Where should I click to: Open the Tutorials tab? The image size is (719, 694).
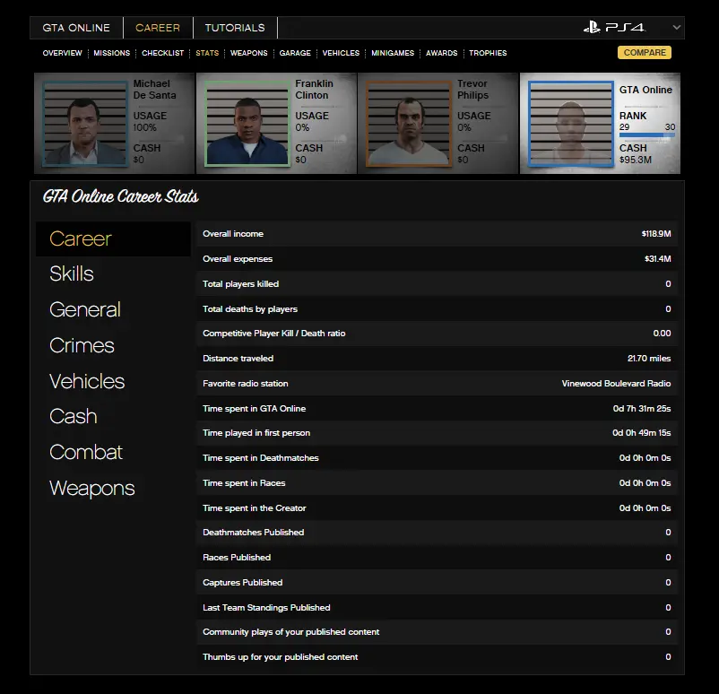click(x=235, y=28)
